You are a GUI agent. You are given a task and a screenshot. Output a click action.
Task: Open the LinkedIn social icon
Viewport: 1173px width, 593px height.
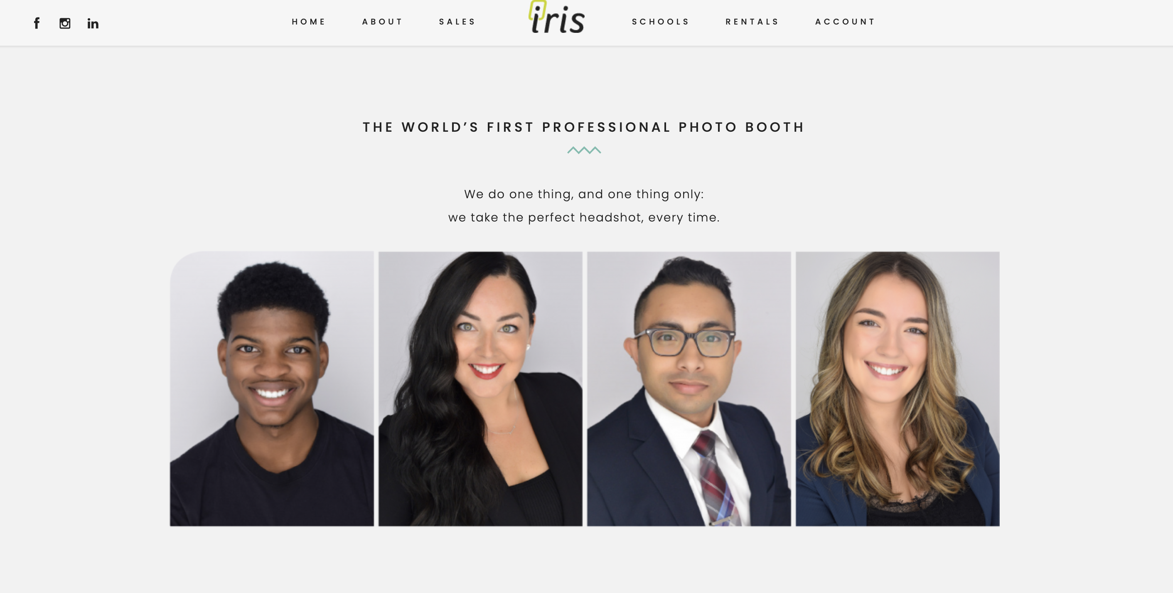(x=93, y=23)
